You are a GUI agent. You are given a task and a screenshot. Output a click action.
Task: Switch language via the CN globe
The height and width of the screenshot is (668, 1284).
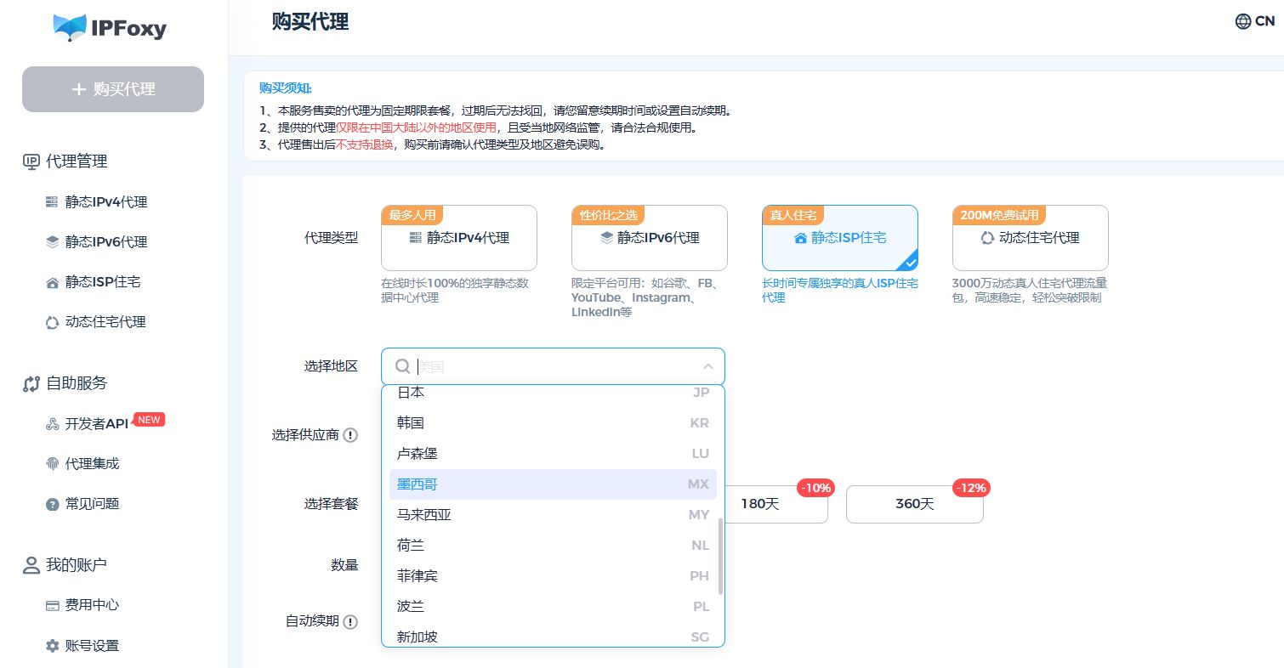(x=1254, y=21)
